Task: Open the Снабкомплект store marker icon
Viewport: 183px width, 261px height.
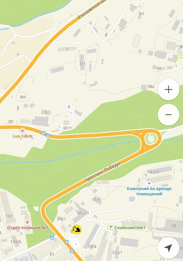Action: (111, 228)
